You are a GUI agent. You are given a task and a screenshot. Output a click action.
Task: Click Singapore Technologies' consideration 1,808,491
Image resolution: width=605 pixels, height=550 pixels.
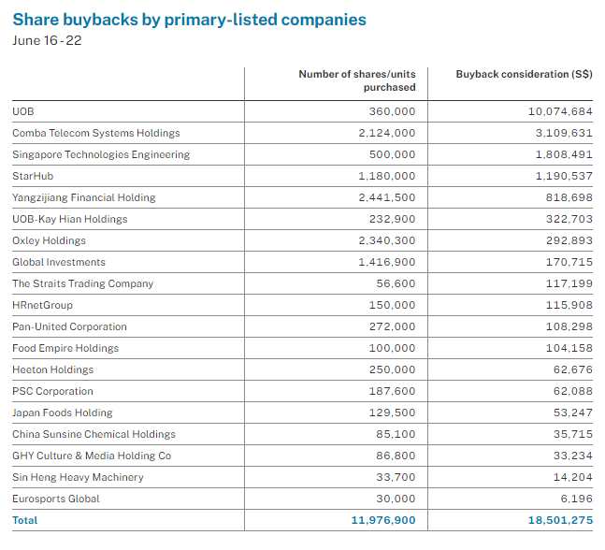point(564,154)
